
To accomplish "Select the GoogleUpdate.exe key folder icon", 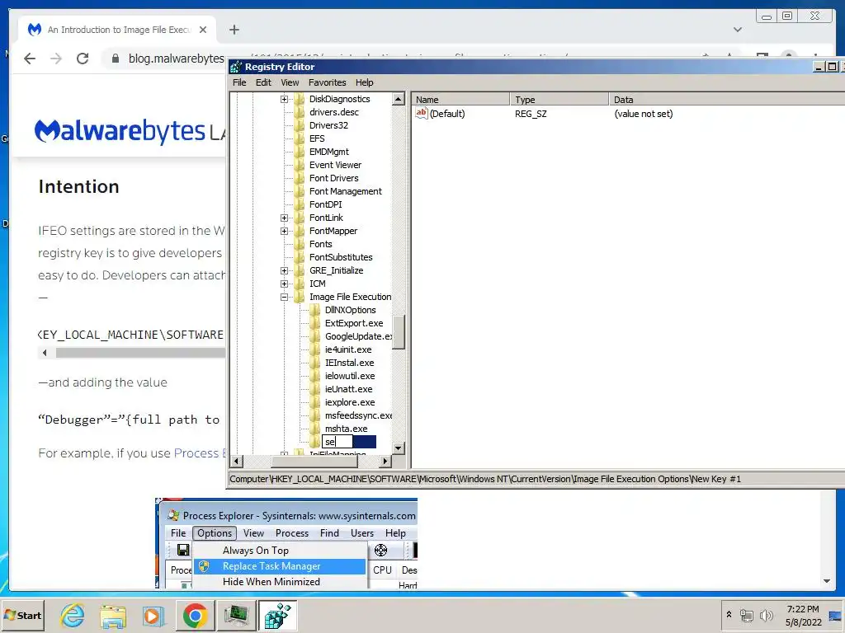I will 314,336.
